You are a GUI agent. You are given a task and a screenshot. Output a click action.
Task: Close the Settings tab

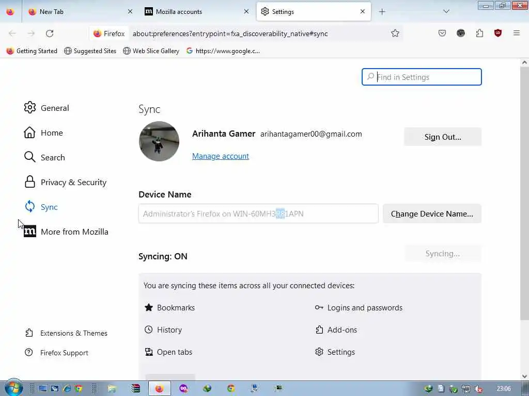363,11
